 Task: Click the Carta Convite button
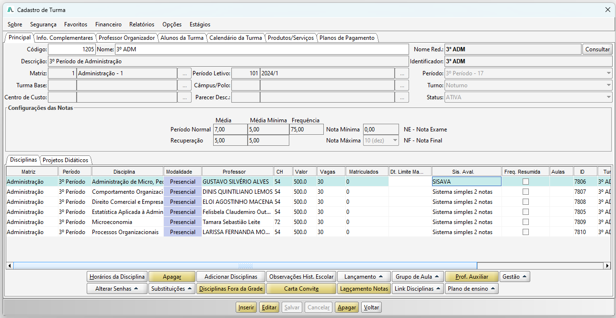[301, 289]
